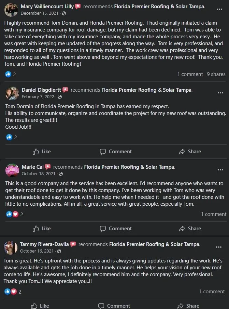The image size is (229, 309).
Task: Open Mary Vailliencourt Lilly's profile picture
Action: 11,10
